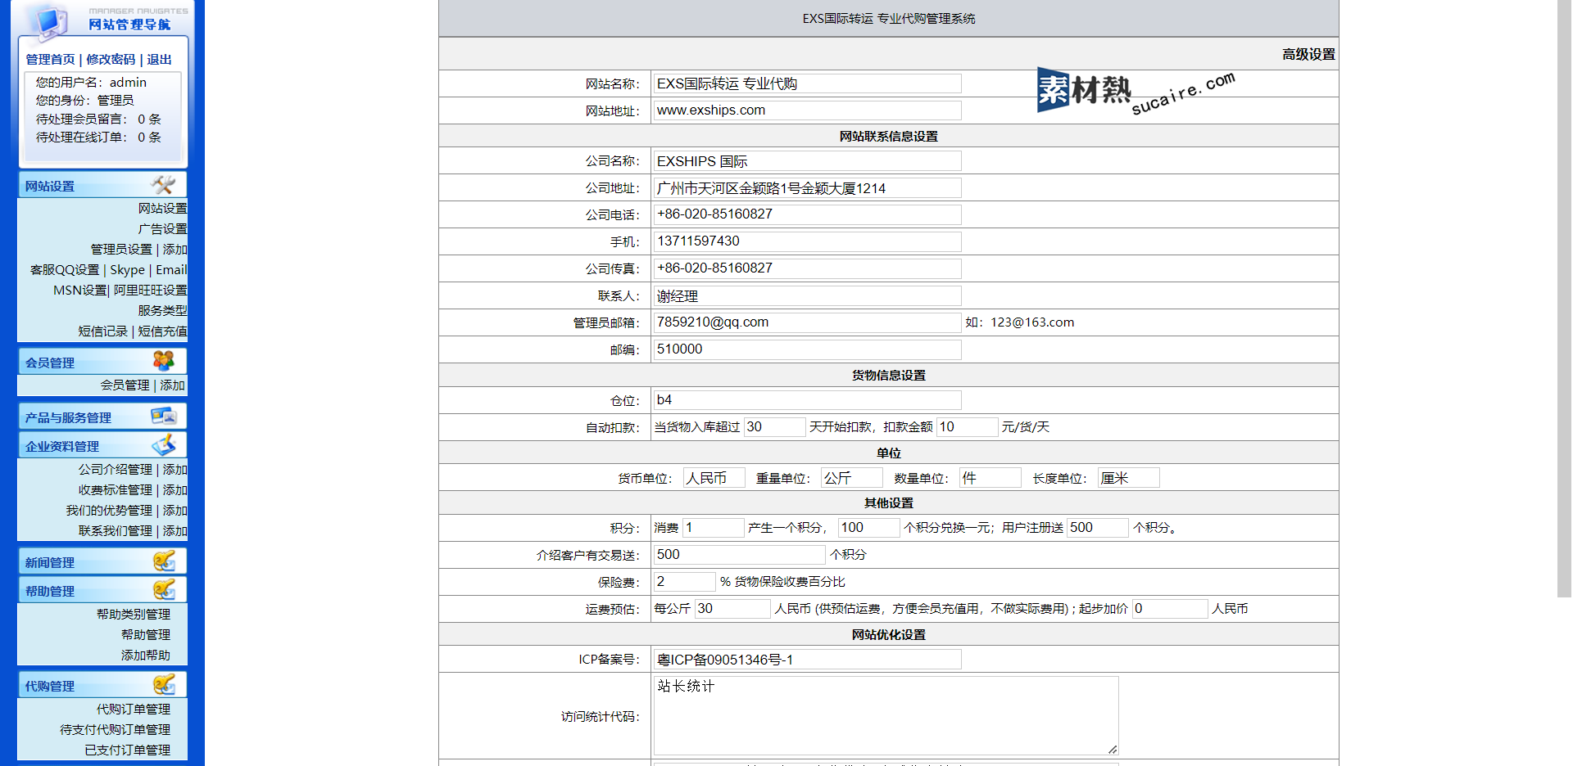Open Skype settings link

[127, 269]
